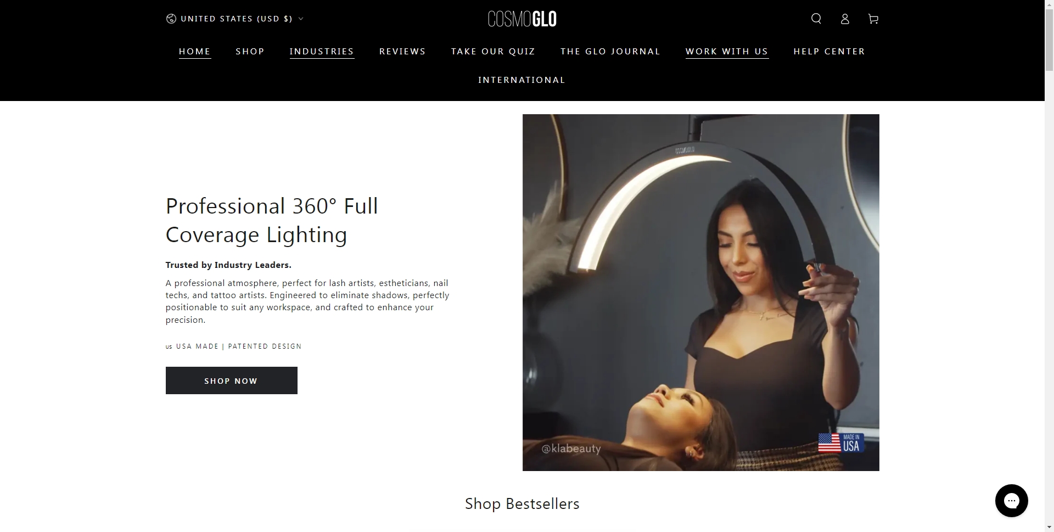The height and width of the screenshot is (532, 1054).
Task: Expand the United States (USD $) currency selector
Action: (x=235, y=19)
